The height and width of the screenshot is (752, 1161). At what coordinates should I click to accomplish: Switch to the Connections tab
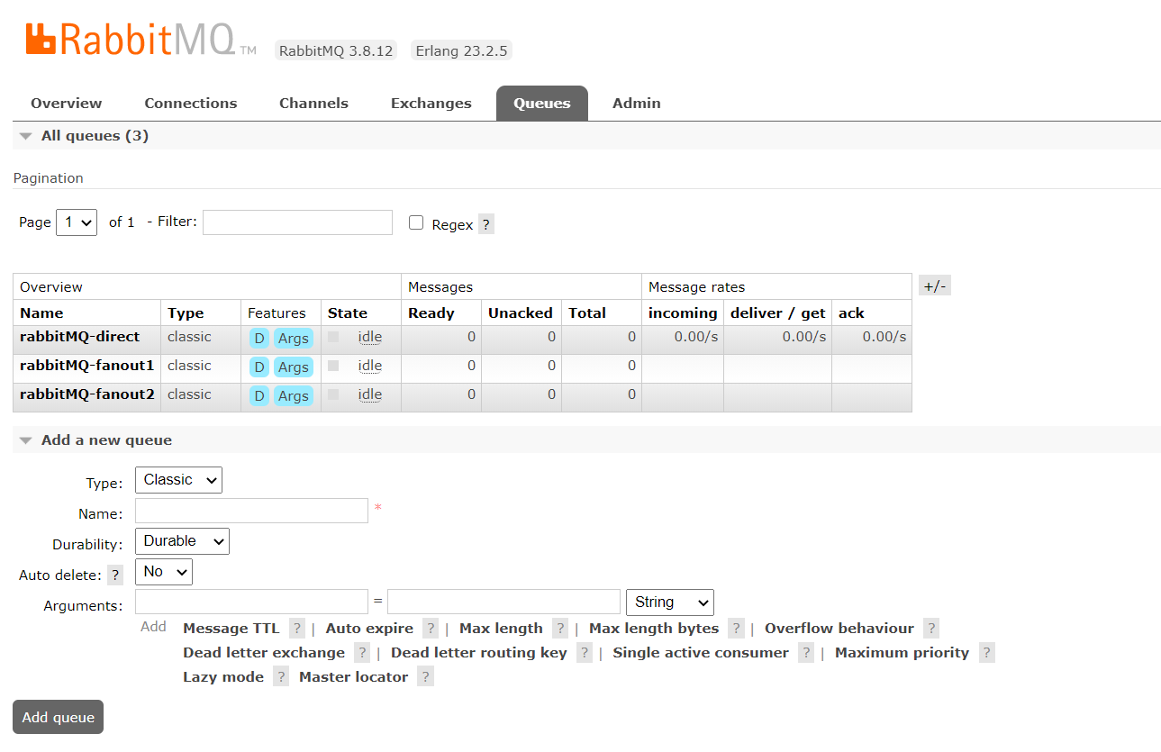tap(191, 104)
